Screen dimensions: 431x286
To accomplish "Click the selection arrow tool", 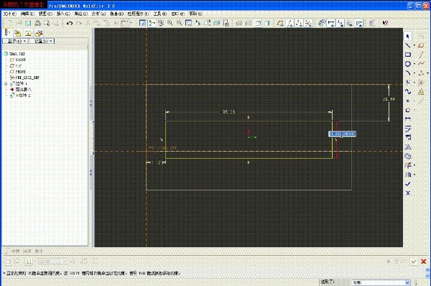I will point(408,37).
